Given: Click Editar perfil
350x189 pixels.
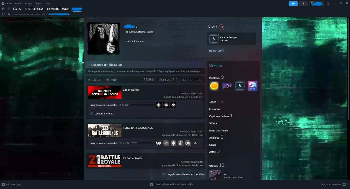Looking at the screenshot, I should pyautogui.click(x=217, y=51).
